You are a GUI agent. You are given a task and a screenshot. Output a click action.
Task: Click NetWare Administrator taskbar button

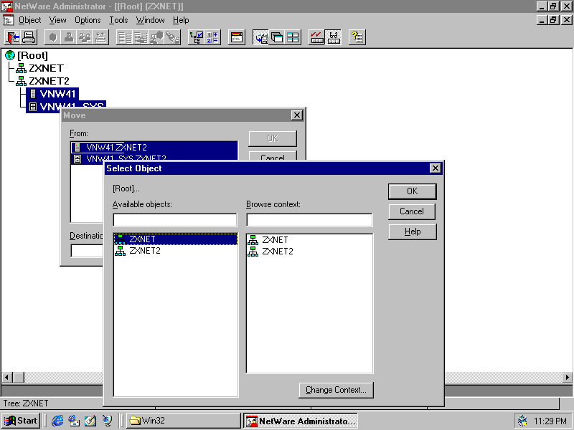(301, 421)
